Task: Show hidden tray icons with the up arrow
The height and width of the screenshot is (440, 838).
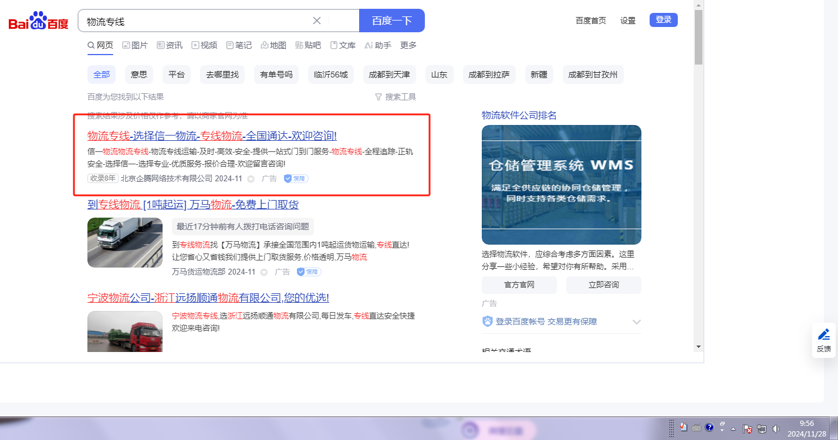Action: tap(734, 428)
